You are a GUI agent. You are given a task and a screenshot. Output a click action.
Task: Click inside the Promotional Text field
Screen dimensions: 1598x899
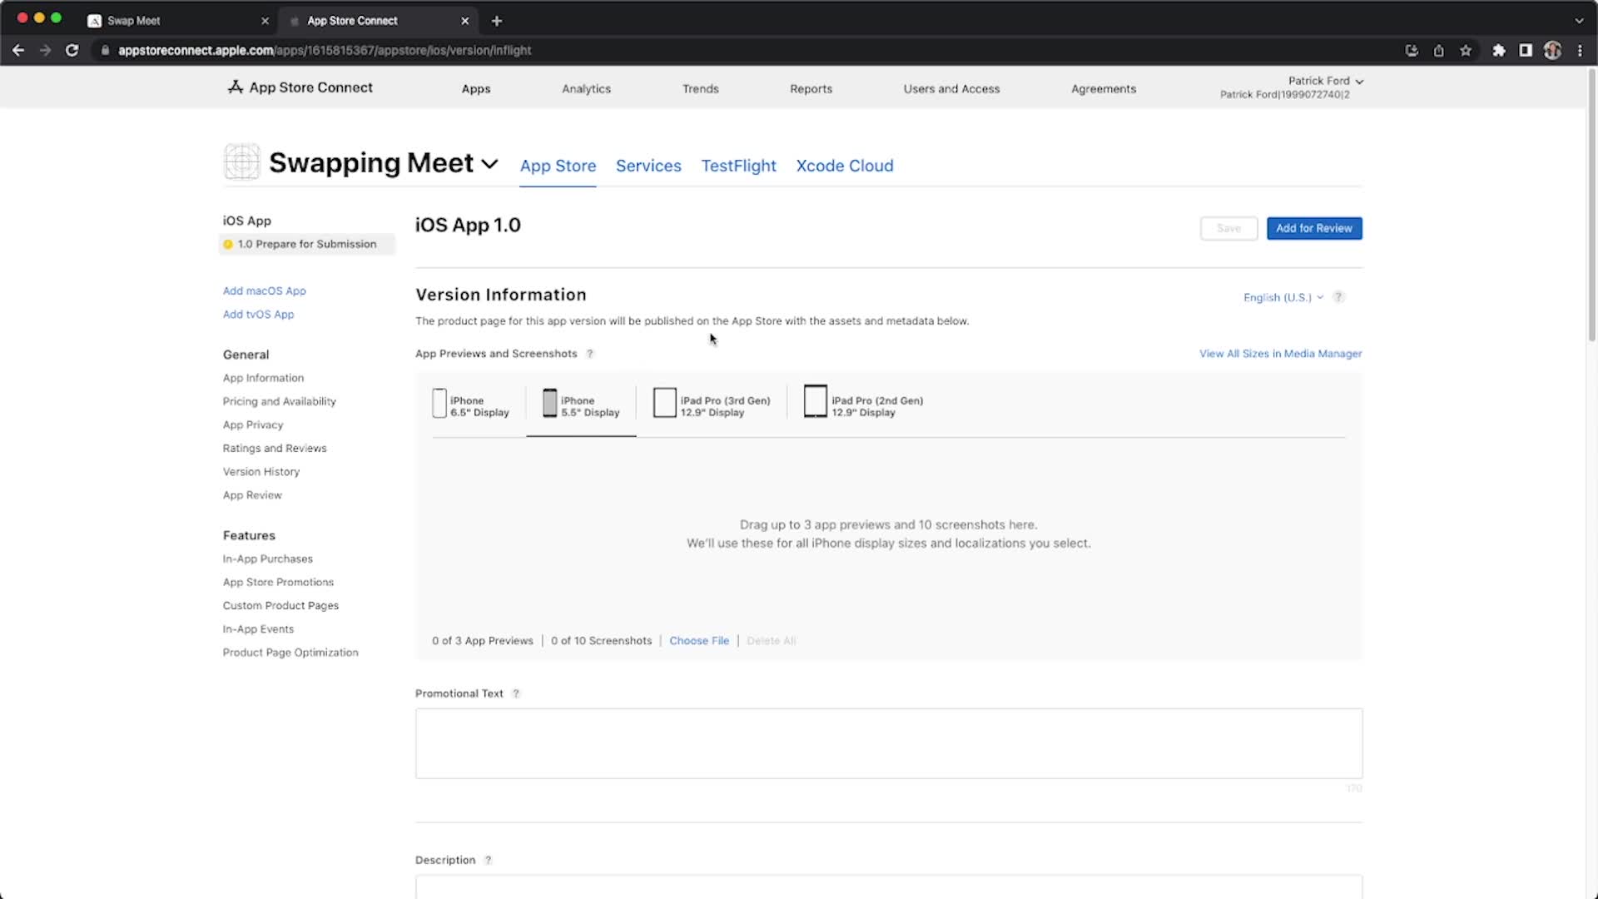tap(888, 743)
